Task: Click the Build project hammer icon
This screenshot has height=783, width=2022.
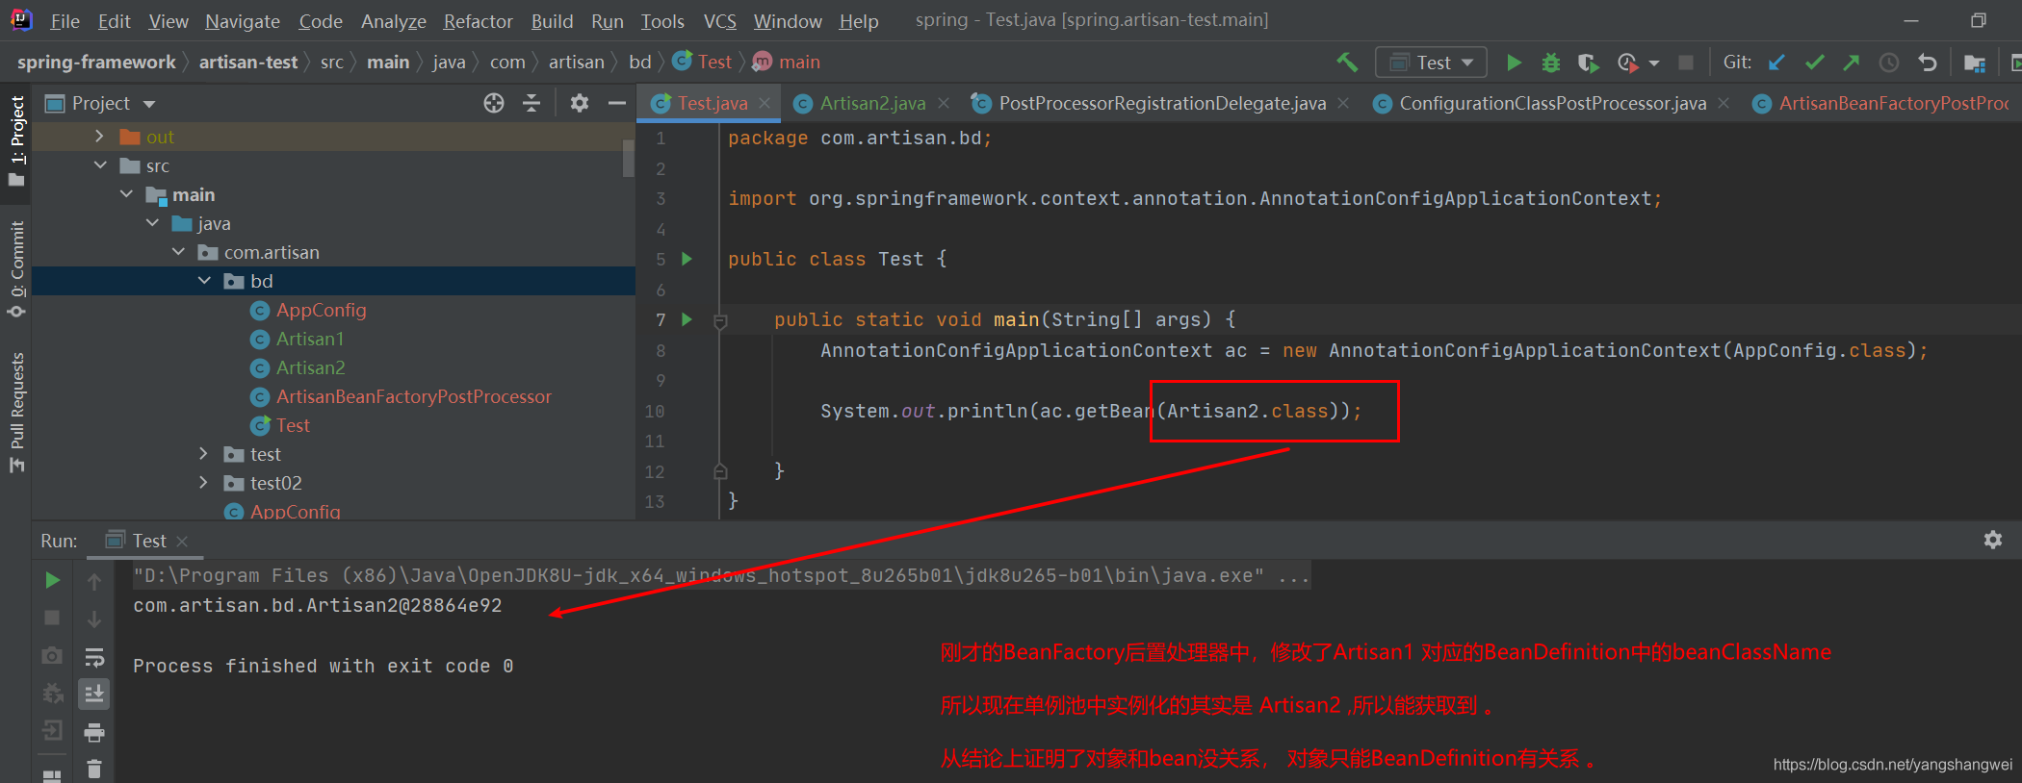Action: (1347, 63)
